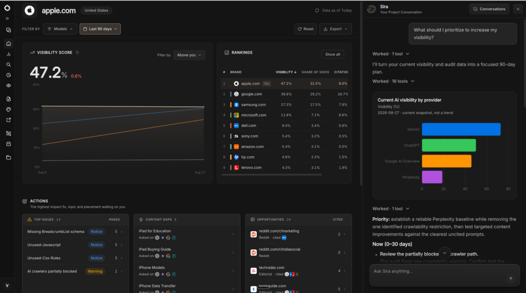
Task: Open the iPad Buying Guide content gap
Action: pos(187,252)
